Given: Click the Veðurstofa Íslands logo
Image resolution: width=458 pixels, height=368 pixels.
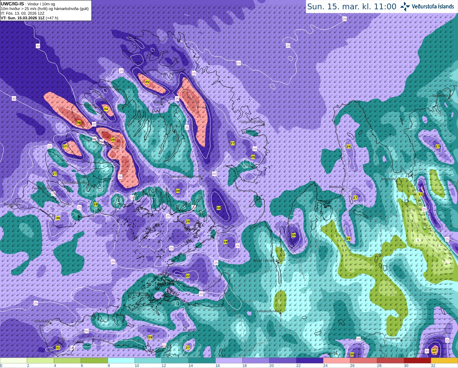Looking at the screenshot, I should (x=427, y=6).
